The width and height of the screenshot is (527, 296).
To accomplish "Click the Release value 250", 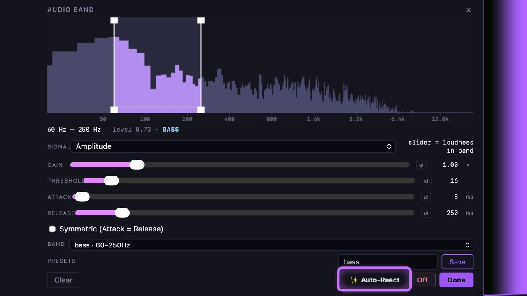I will tap(452, 213).
